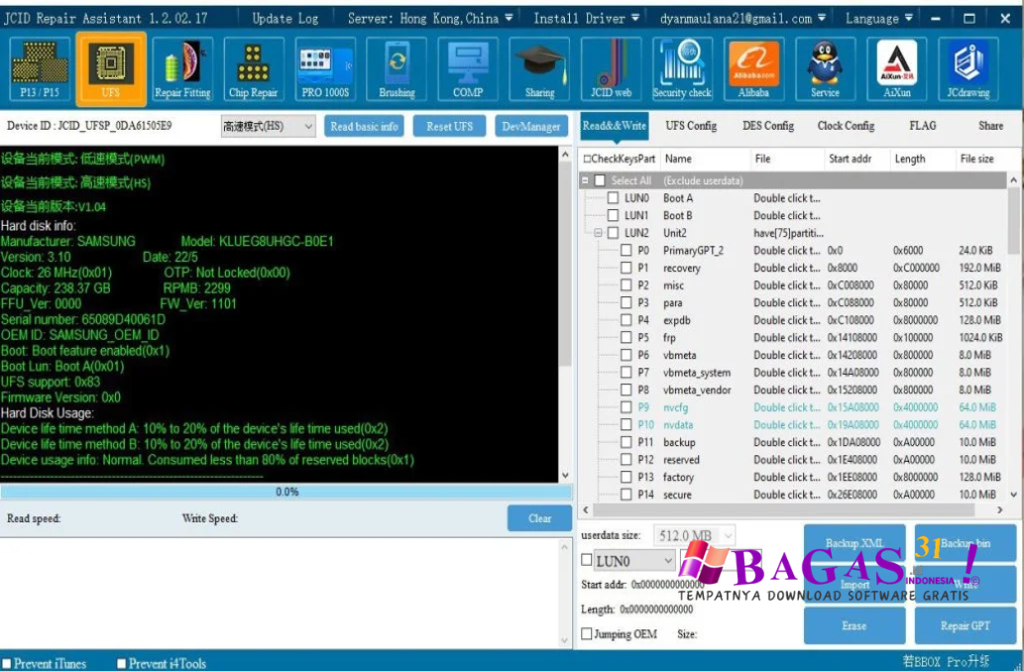Collapse the Select All root node
Screen dimensions: 1024x671
[585, 180]
